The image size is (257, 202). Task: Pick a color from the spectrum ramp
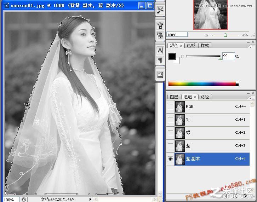203,84
